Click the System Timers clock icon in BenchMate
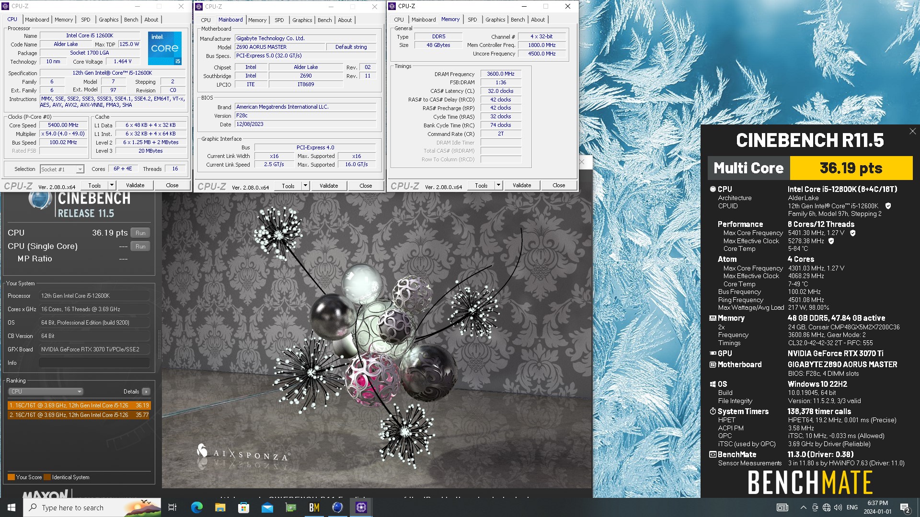 point(713,411)
